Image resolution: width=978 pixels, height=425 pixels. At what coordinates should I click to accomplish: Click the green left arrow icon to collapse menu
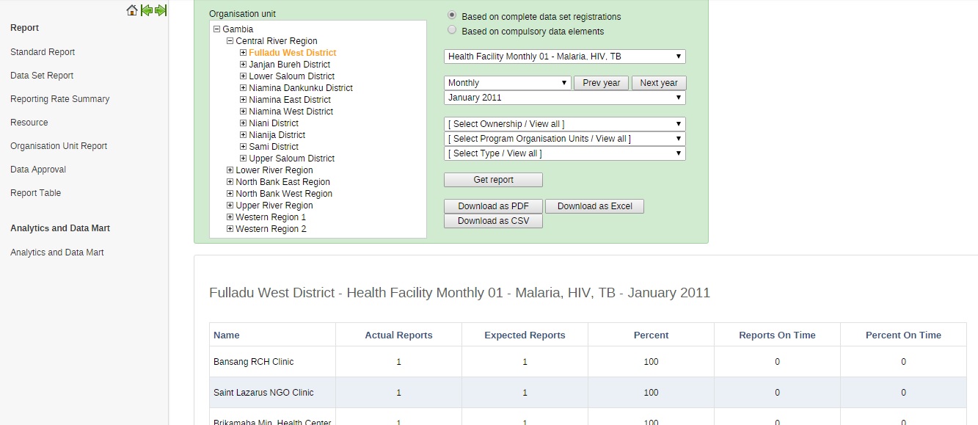pyautogui.click(x=147, y=10)
